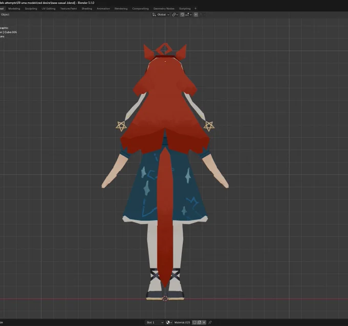The height and width of the screenshot is (326, 348).
Task: Switch to the Geometry Nodes workspace
Action: pos(164,9)
